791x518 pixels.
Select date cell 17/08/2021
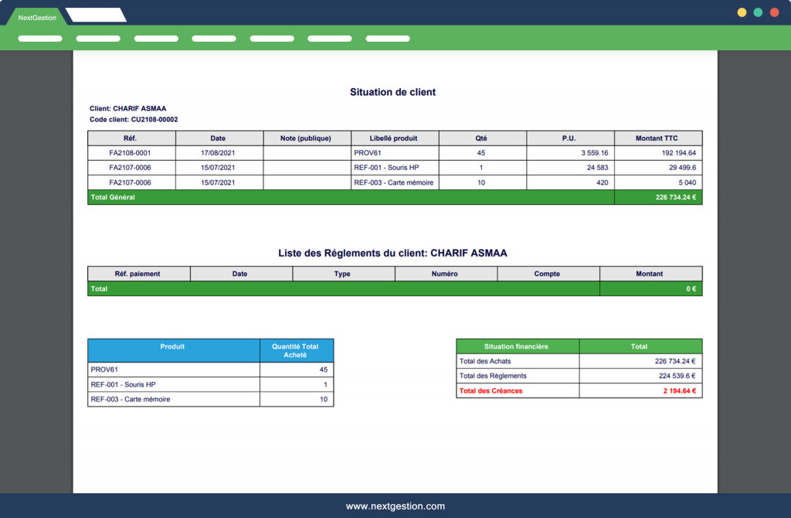click(x=218, y=153)
